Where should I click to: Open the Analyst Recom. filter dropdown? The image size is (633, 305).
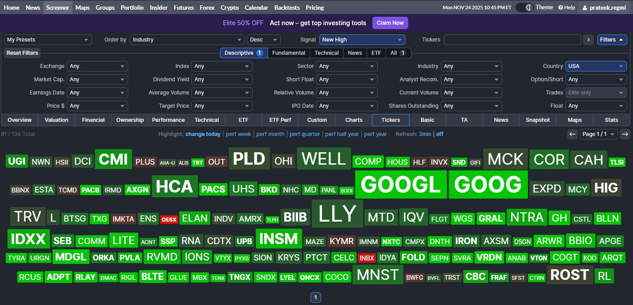471,79
